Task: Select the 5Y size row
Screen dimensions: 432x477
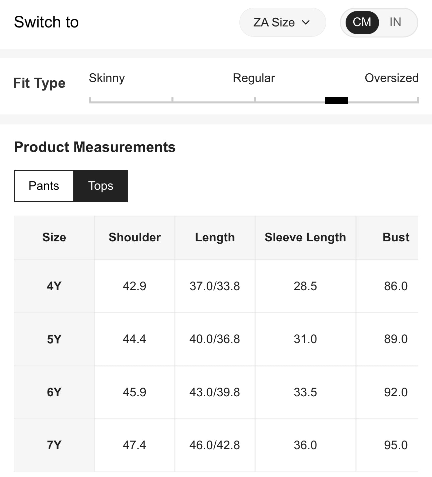Action: (54, 339)
